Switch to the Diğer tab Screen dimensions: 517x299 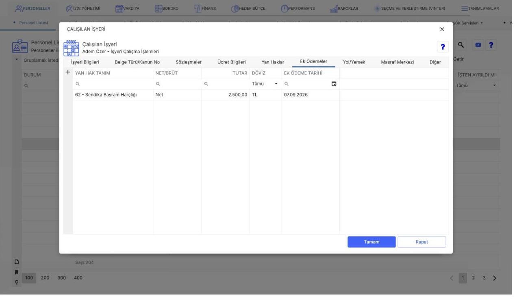435,62
